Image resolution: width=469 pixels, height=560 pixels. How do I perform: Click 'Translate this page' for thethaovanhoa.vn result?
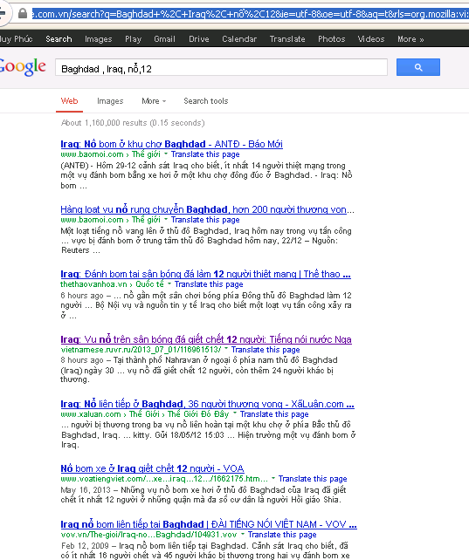pos(209,284)
